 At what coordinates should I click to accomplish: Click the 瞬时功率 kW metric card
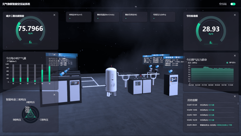tap(134, 17)
